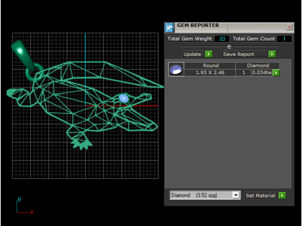
Task: Click the Total Gem Weight value field
Action: [x=221, y=39]
